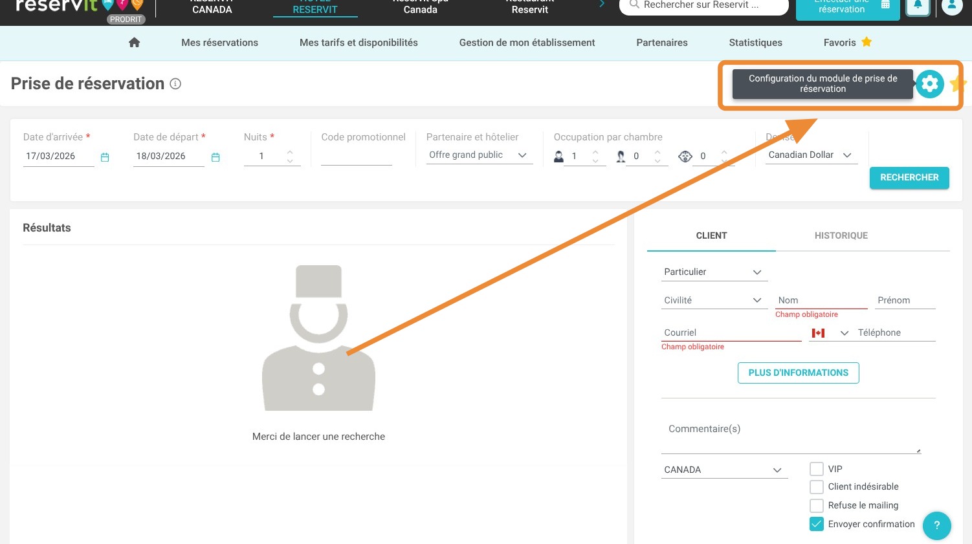Increase the children count with the up arrow
This screenshot has height=544, width=972.
[x=657, y=152]
